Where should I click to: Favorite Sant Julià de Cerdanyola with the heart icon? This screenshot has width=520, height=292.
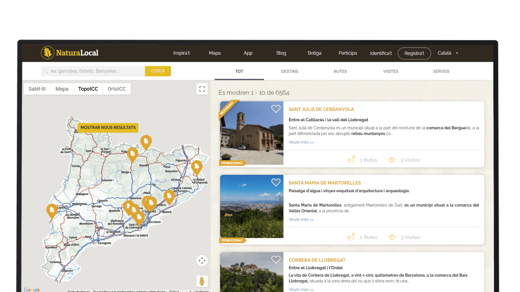tap(276, 109)
